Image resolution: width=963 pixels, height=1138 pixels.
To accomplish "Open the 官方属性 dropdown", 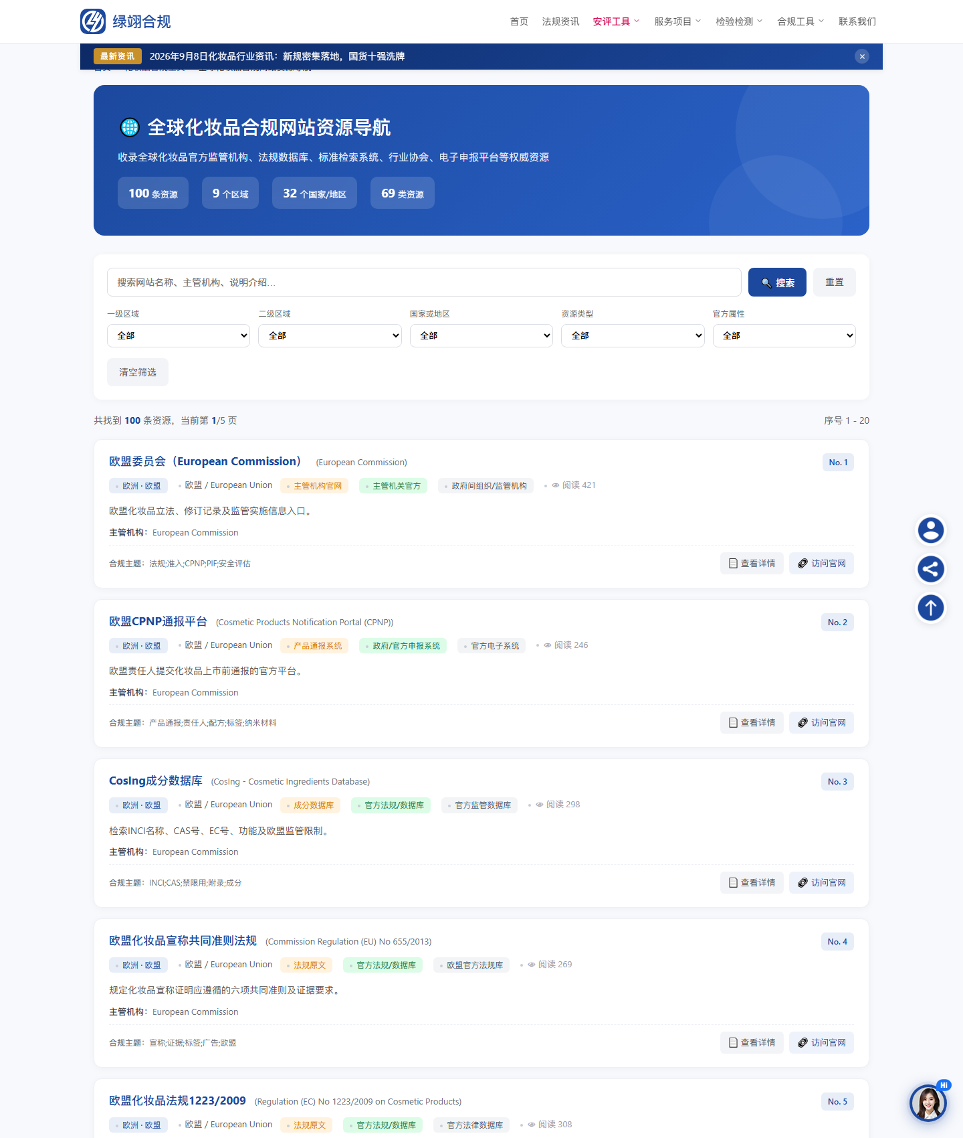I will [x=784, y=335].
